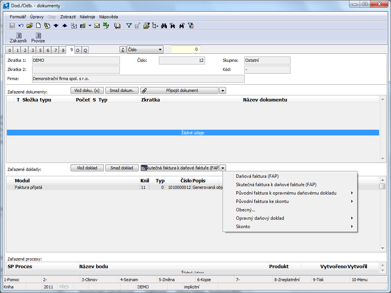
Task: Click the blue up arrow icon
Action: pyautogui.click(x=65, y=26)
